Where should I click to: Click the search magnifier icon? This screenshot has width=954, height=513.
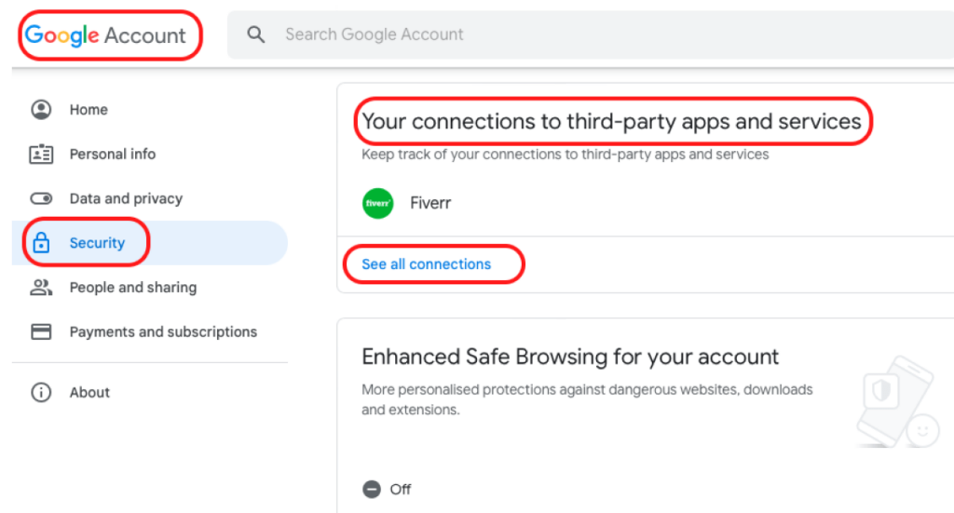coord(256,34)
